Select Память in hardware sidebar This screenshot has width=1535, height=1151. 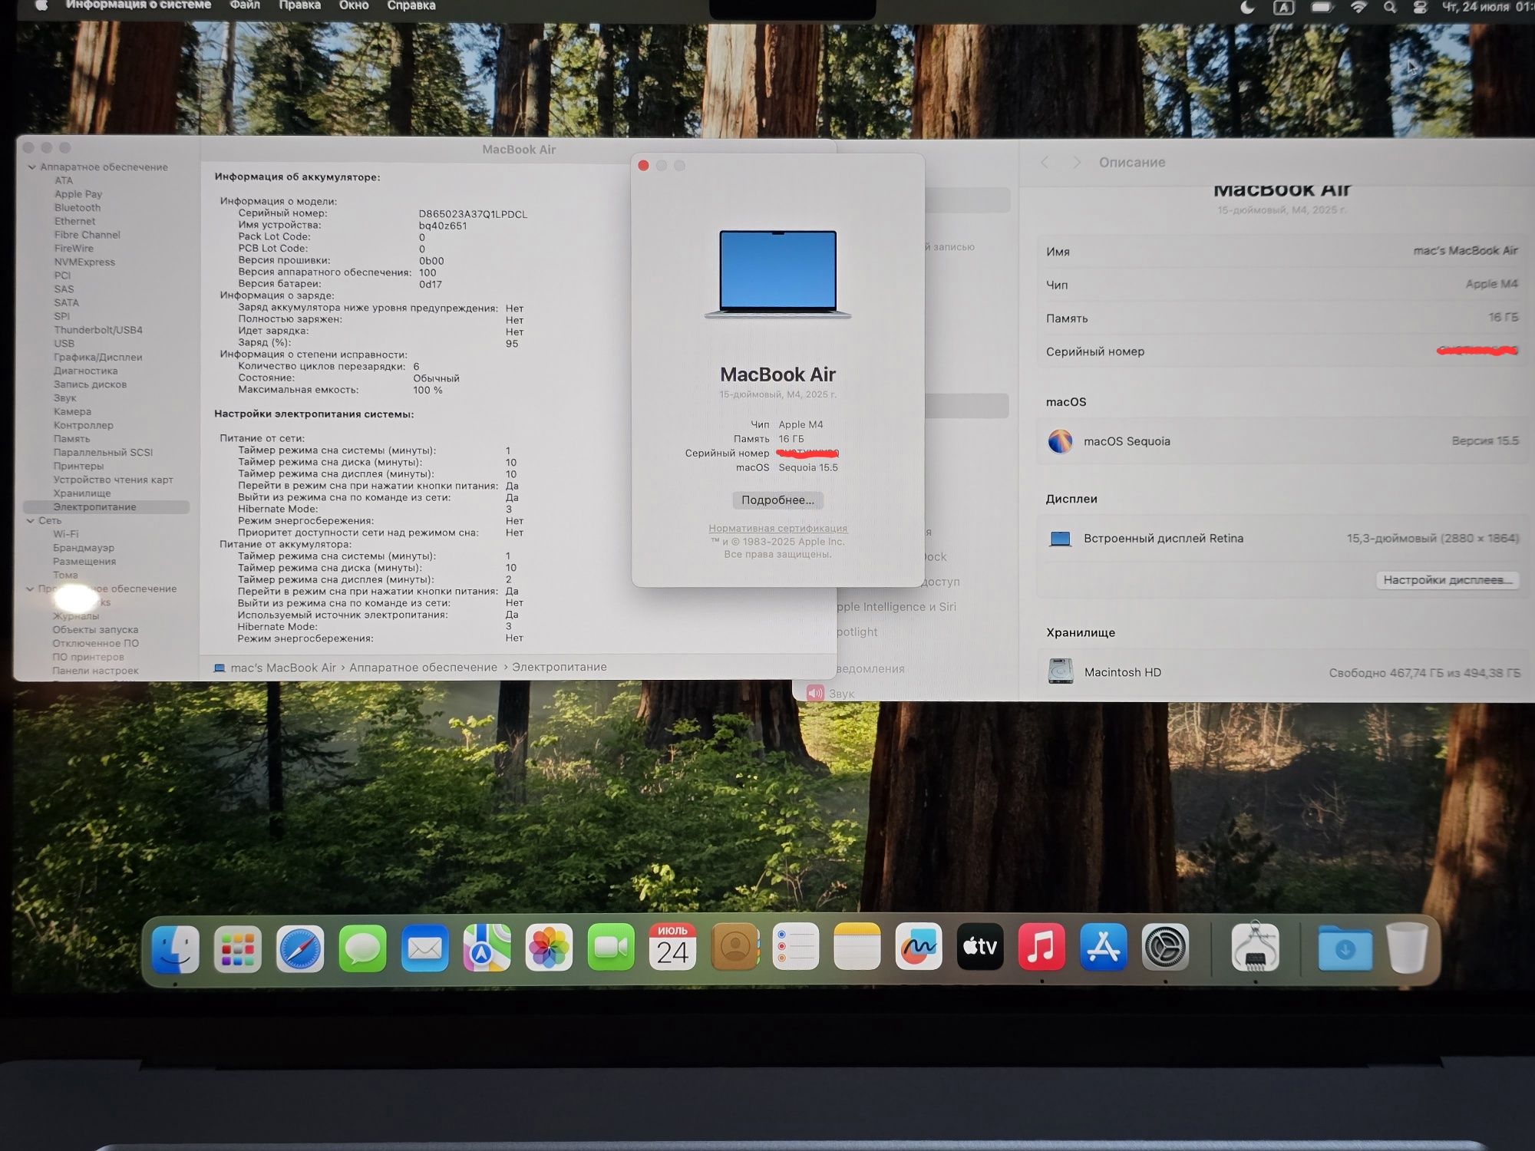tap(72, 439)
